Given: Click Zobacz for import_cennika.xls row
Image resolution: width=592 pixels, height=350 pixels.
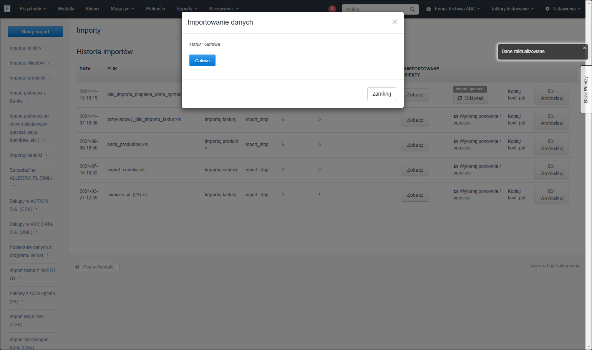Looking at the screenshot, I should point(415,170).
